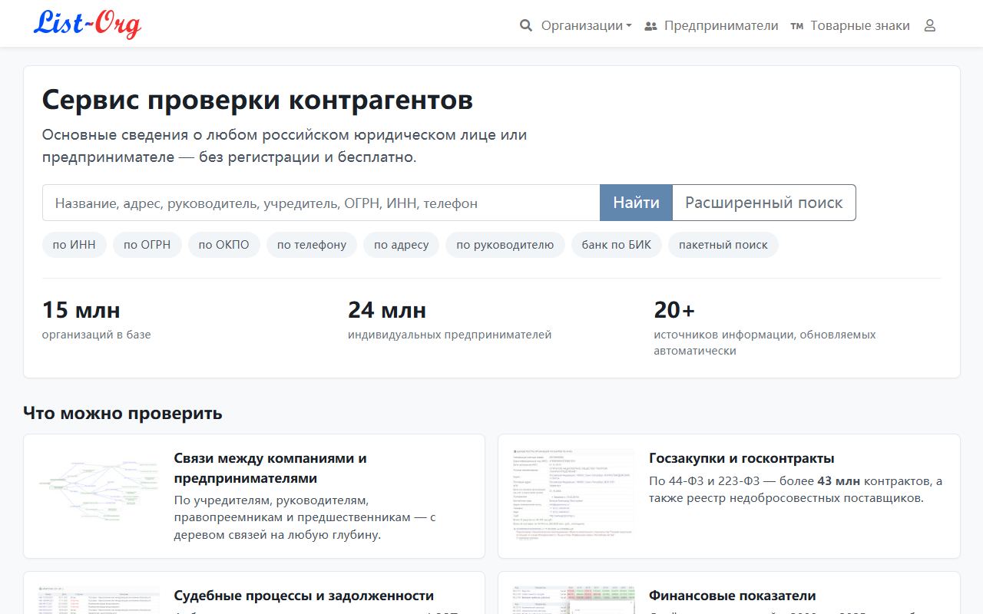Screen dimensions: 983x614
Task: Select the по телефону search chip
Action: tap(312, 245)
